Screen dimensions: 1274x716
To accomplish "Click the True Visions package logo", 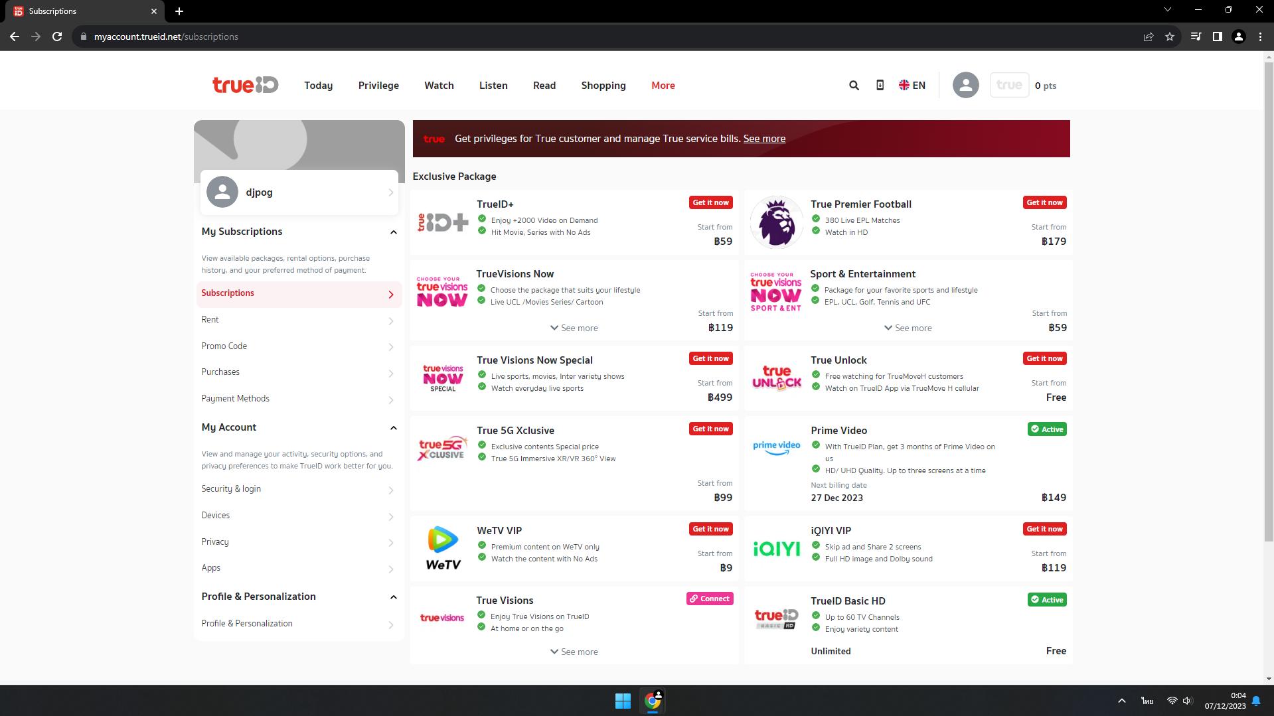I will click(442, 618).
